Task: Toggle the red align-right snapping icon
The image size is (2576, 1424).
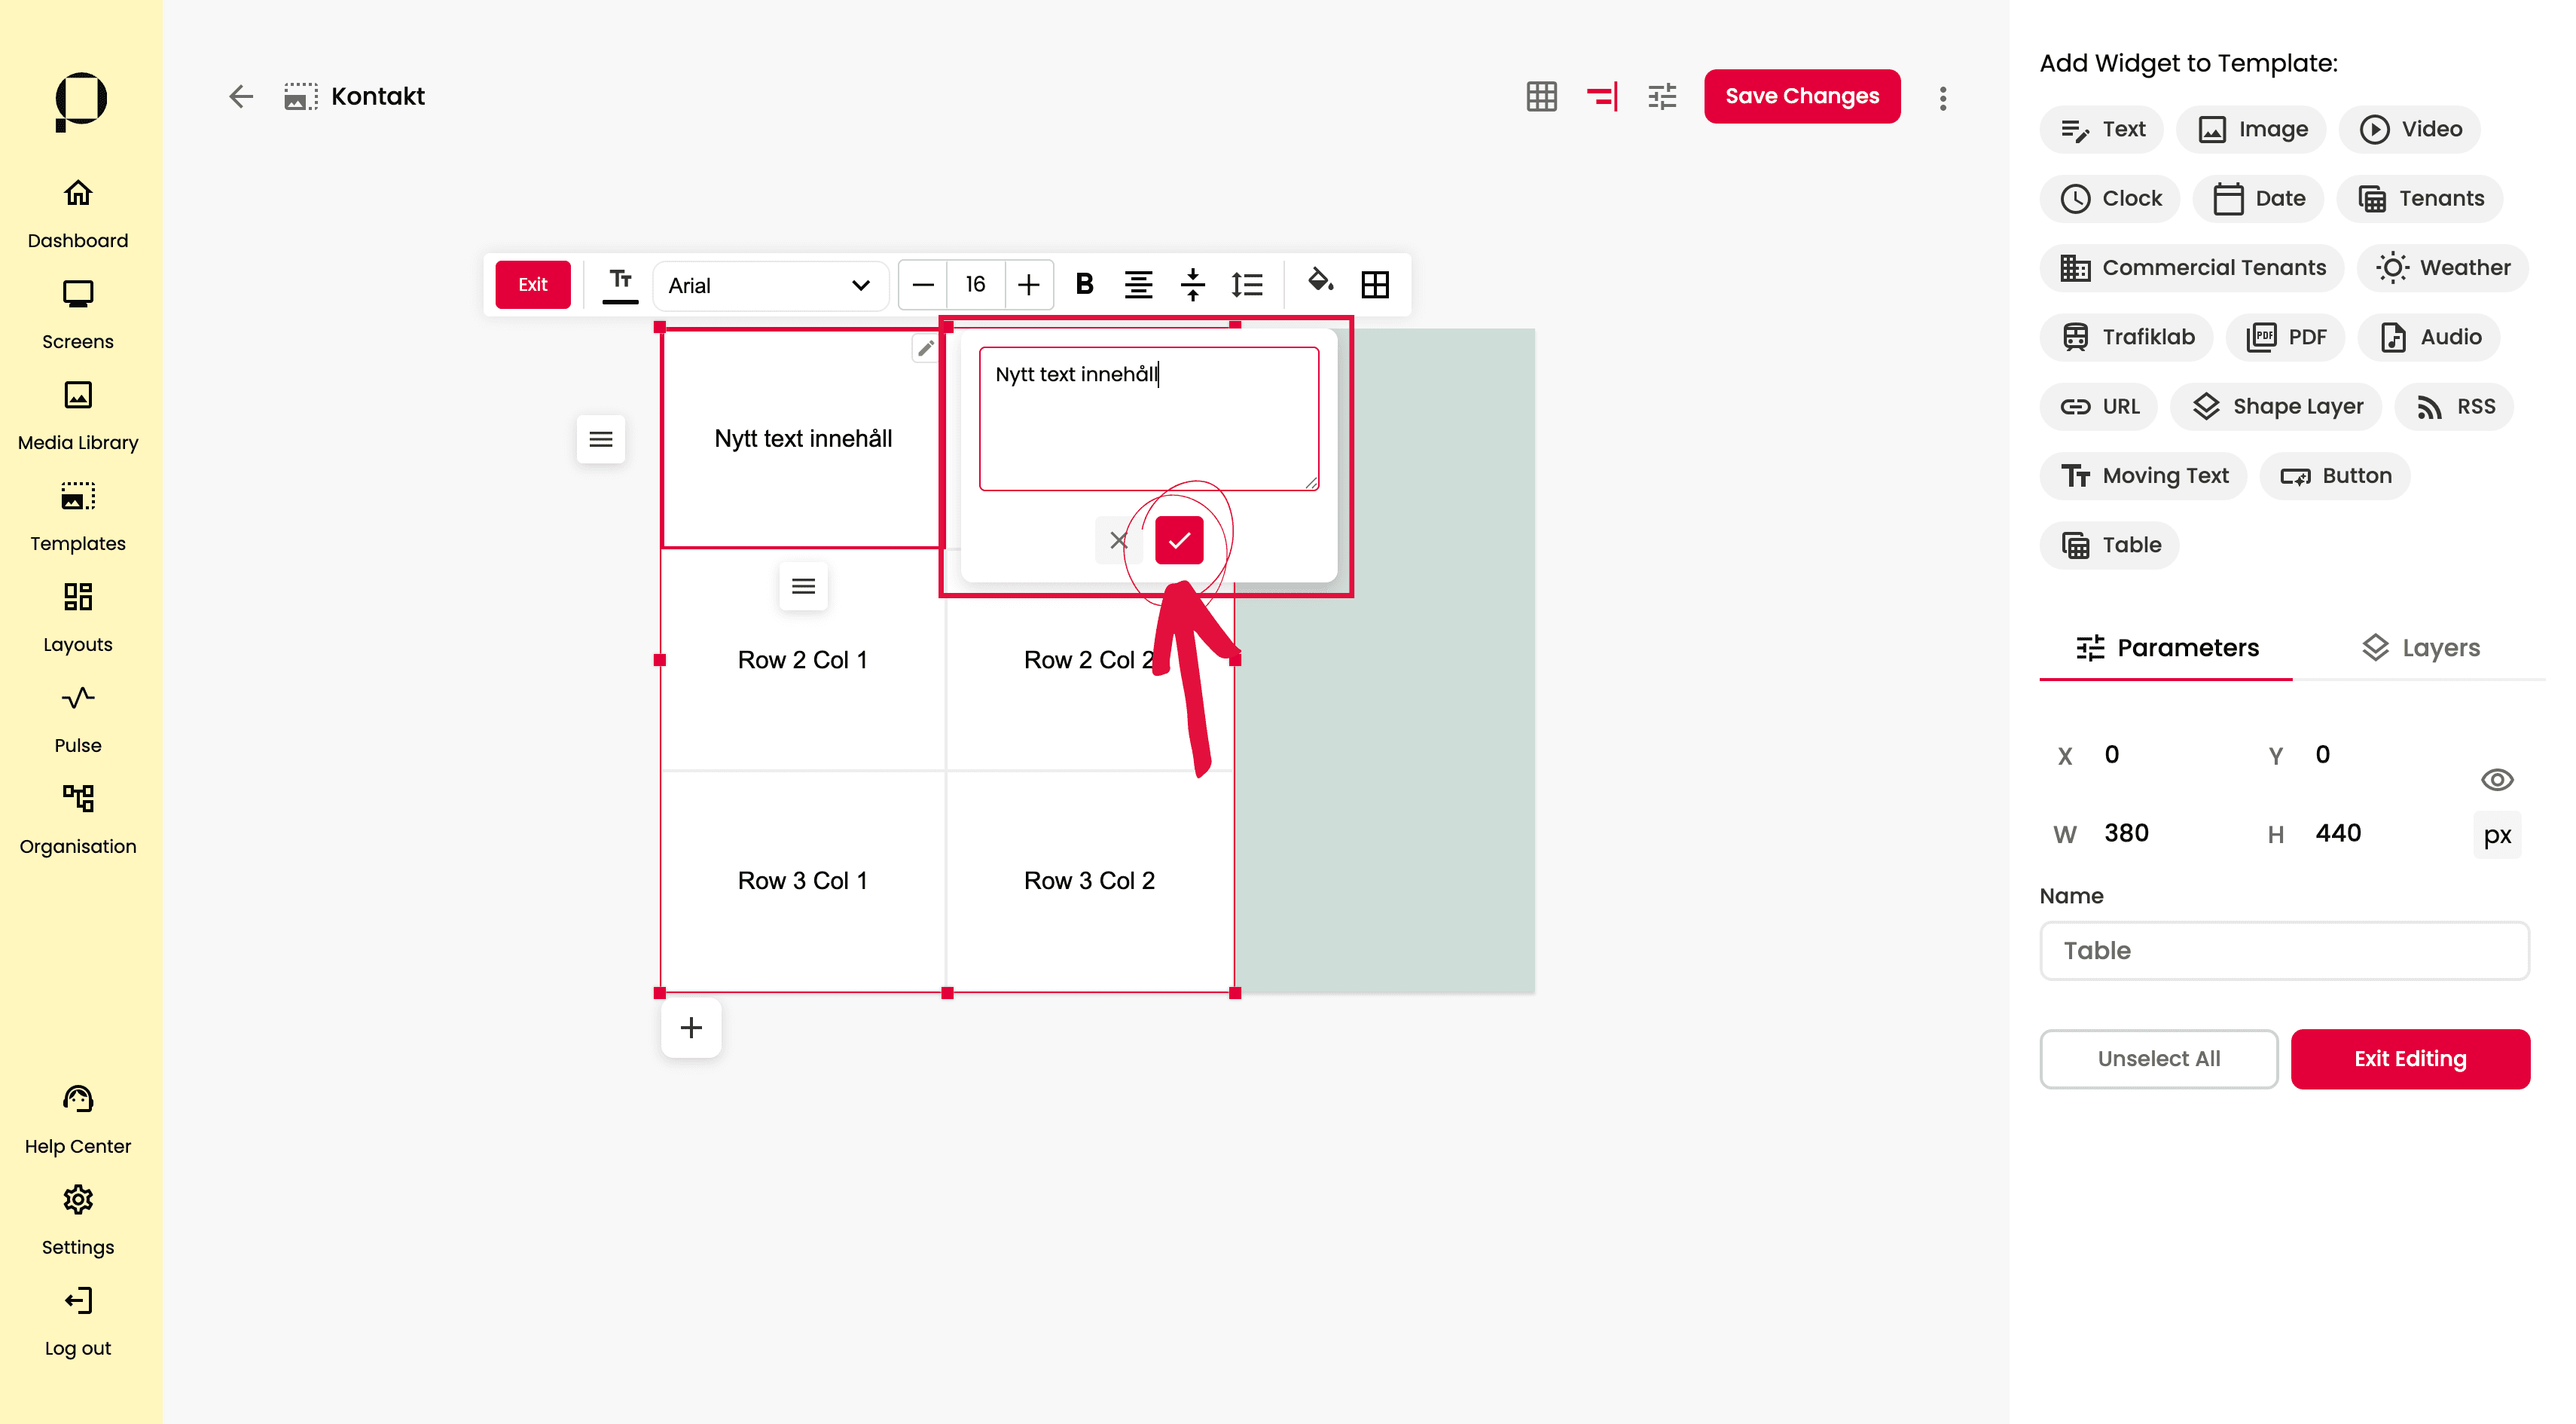Action: pos(1601,96)
